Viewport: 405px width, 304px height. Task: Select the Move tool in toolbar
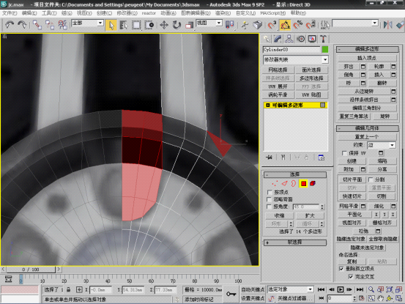(164, 25)
